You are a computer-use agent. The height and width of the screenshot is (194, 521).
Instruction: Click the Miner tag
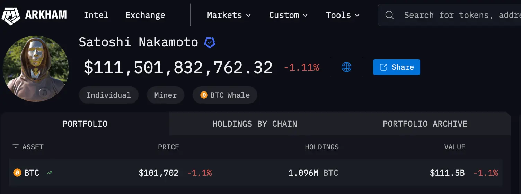(x=165, y=95)
